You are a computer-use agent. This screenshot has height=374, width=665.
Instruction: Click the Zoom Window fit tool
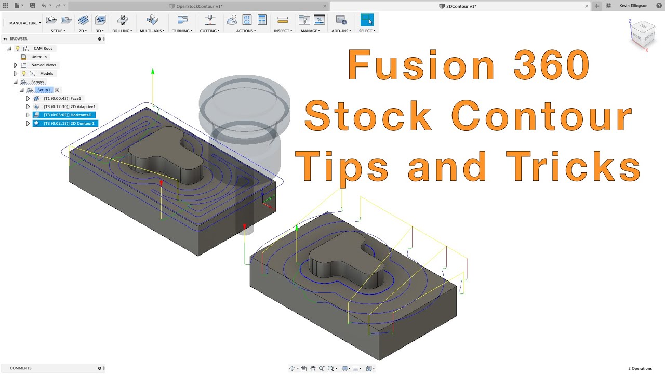click(x=330, y=368)
